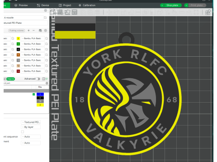Toggle the Advanced settings switch

pos(38,79)
